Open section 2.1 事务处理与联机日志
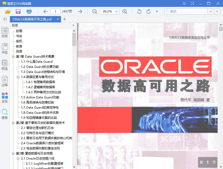 (38, 128)
